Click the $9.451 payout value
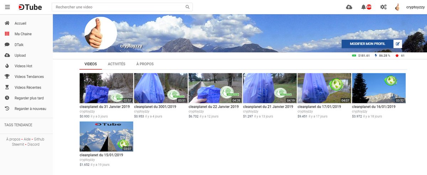427x175 pixels. pyautogui.click(x=302, y=116)
